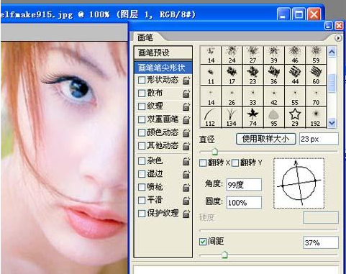
Task: Enable 颜色动态 checkbox
Action: (x=142, y=132)
